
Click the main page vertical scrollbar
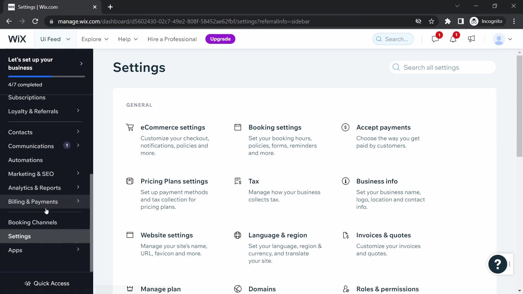click(519, 106)
